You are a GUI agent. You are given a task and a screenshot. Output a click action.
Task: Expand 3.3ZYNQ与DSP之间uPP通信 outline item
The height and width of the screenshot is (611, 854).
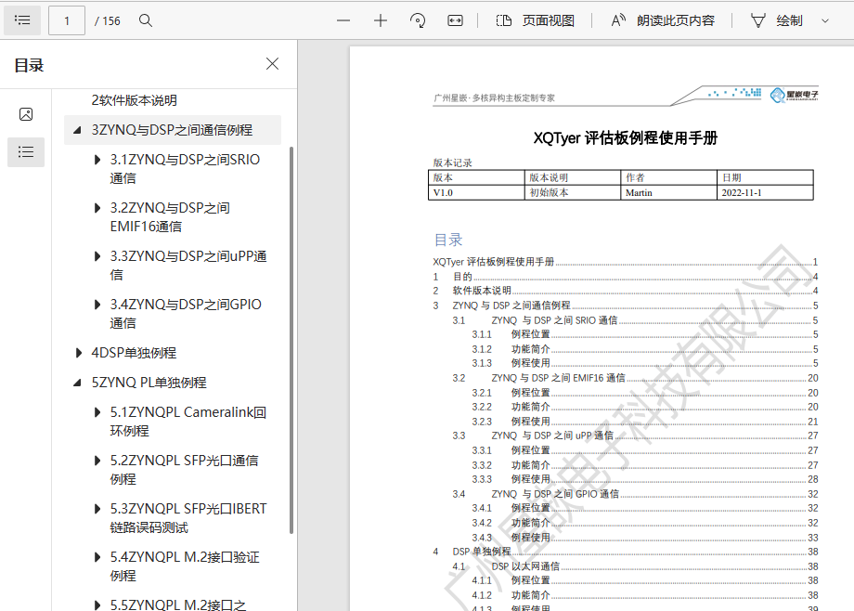click(97, 256)
